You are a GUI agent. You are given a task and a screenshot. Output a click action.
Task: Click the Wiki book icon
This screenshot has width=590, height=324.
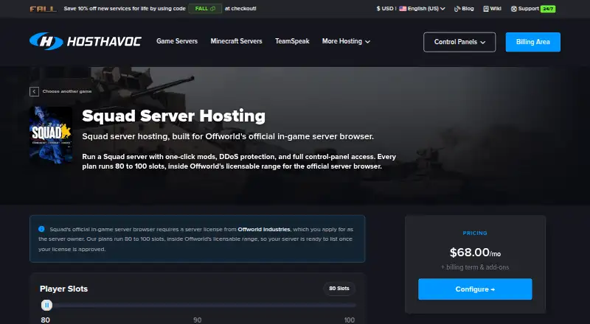coord(486,9)
